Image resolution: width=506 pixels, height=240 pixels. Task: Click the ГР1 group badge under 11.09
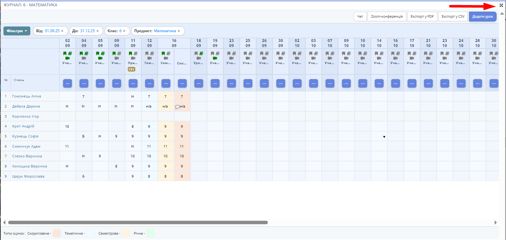coord(132,69)
